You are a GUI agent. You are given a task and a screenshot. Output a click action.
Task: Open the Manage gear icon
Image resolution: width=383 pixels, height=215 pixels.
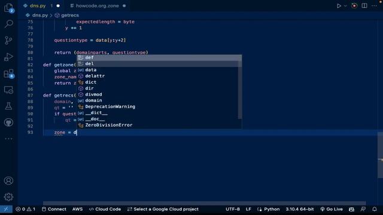(x=9, y=196)
